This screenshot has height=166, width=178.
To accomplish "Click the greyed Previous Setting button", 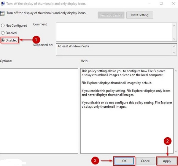I will [x=111, y=15].
